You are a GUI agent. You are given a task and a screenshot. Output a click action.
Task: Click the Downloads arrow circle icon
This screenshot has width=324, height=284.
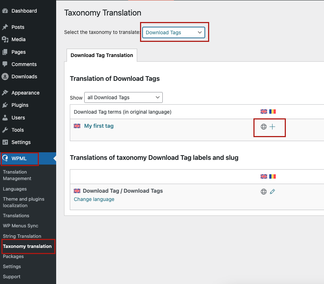[x=5, y=77]
